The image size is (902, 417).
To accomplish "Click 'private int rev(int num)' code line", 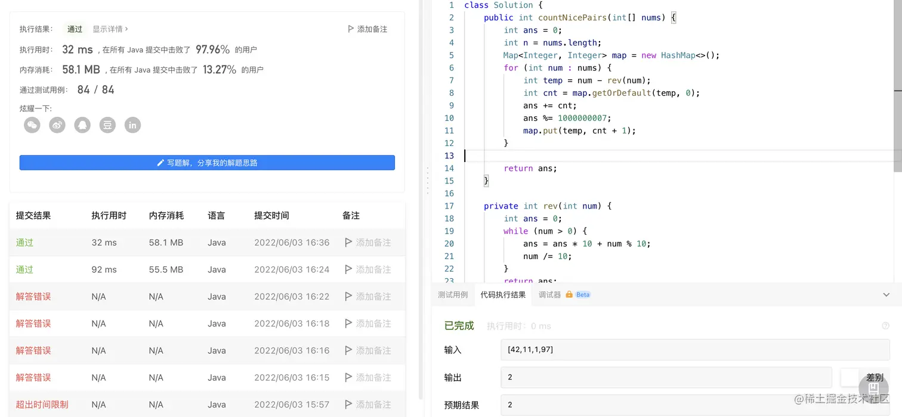I will click(548, 206).
